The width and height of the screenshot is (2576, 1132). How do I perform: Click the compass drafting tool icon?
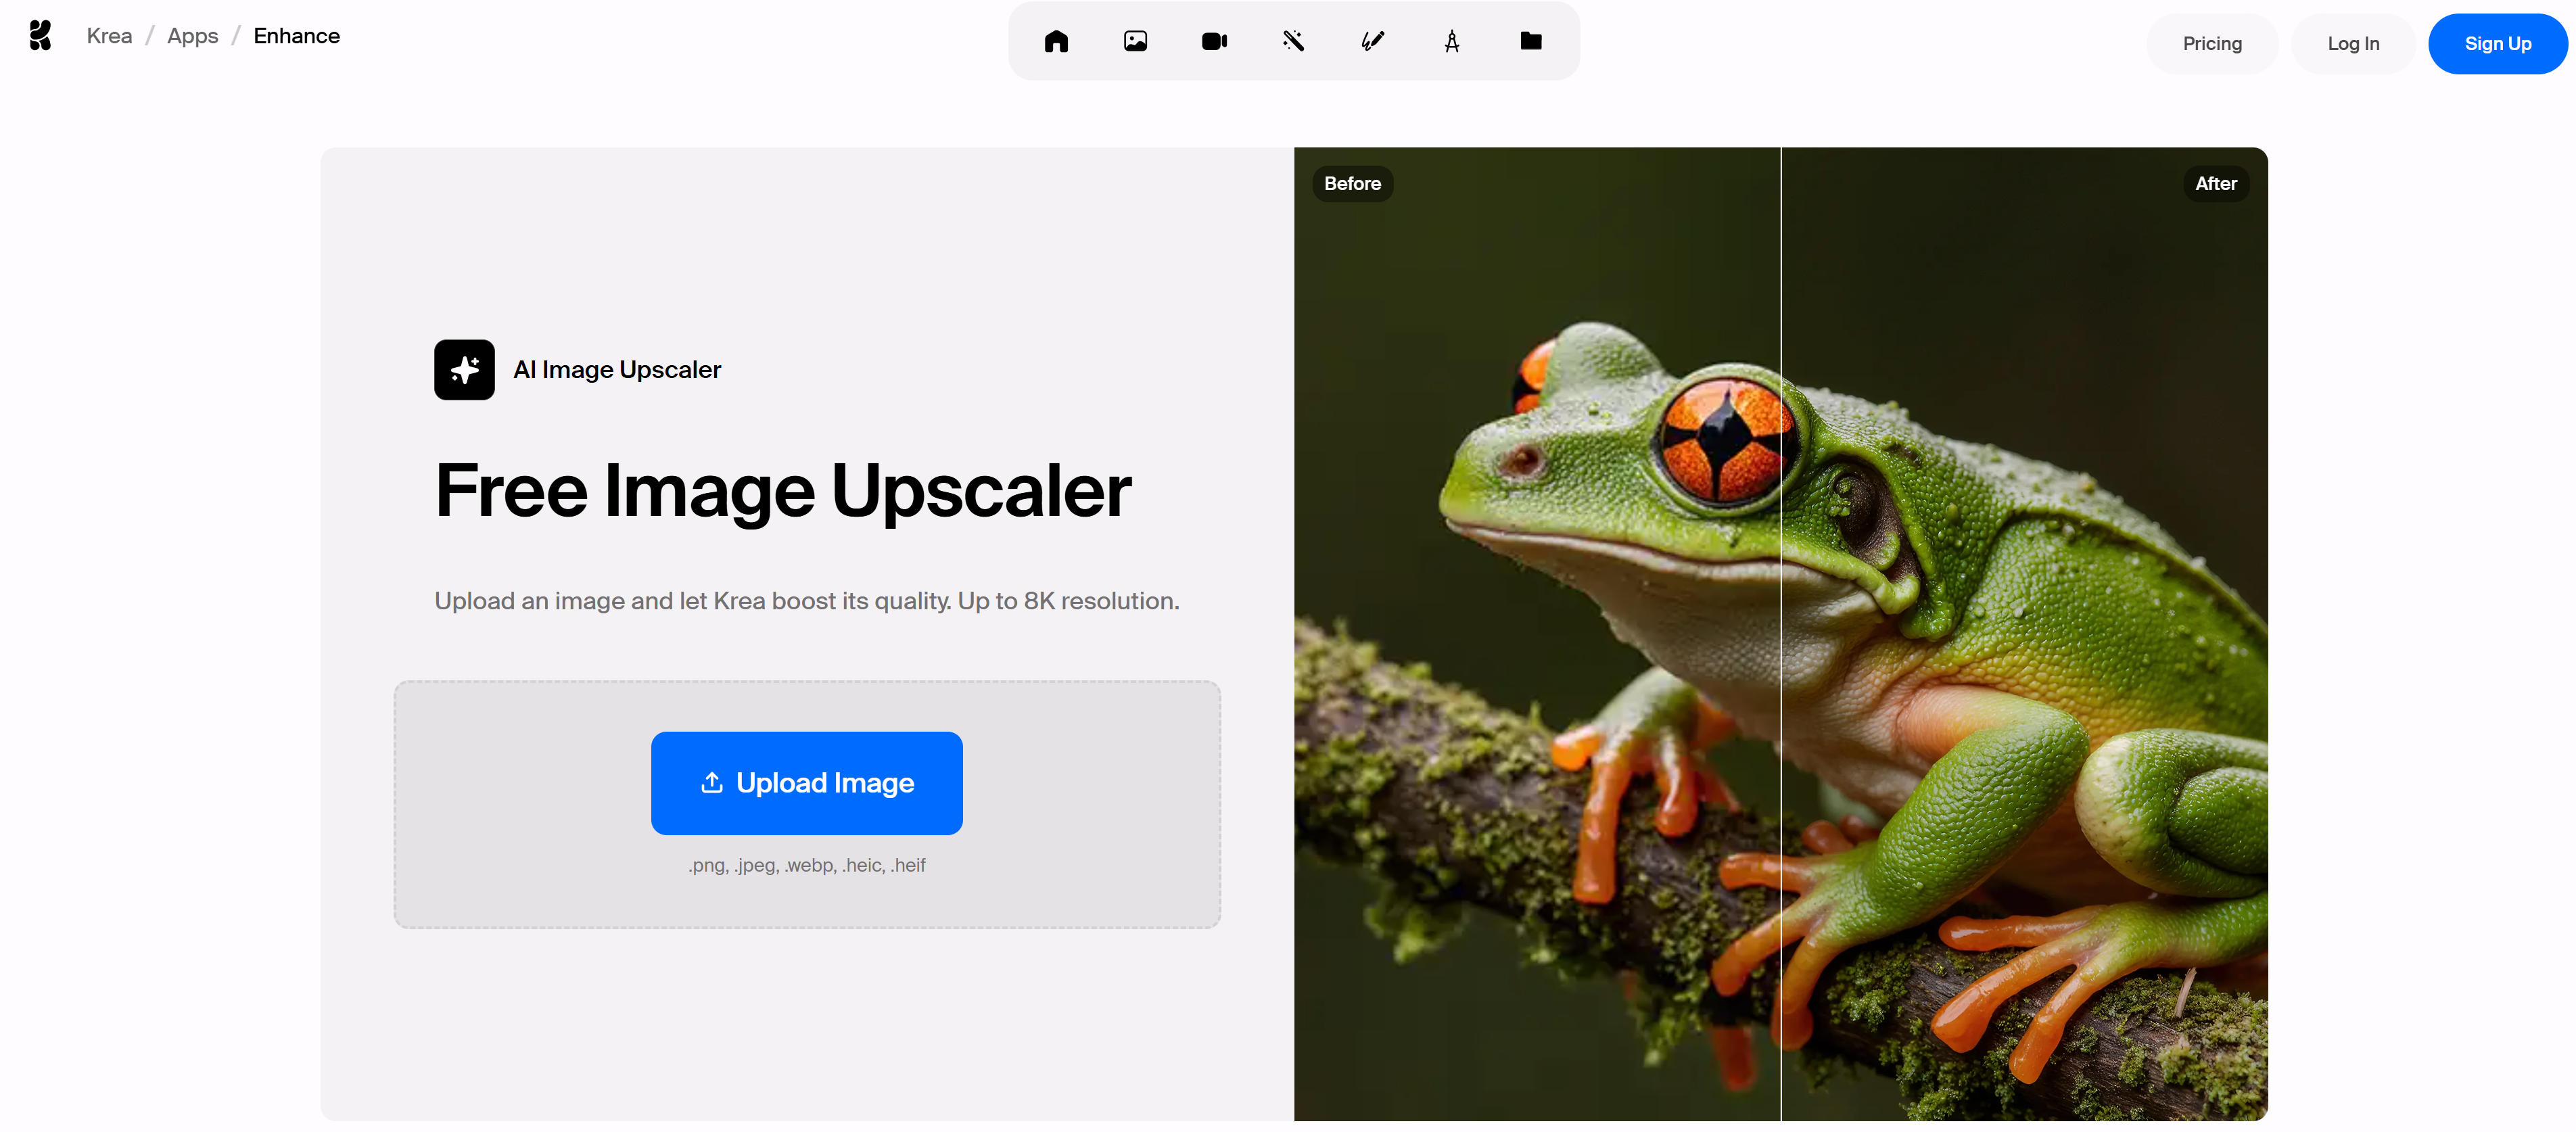point(1451,41)
